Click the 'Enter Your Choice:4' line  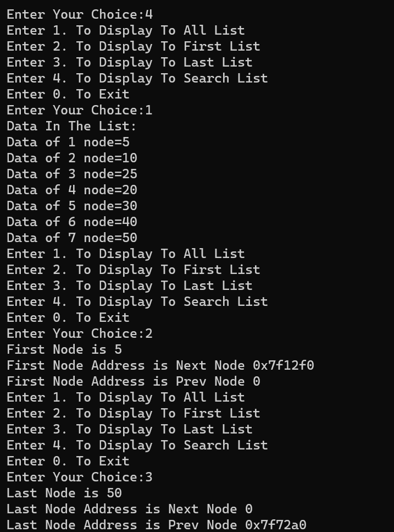[x=79, y=14]
